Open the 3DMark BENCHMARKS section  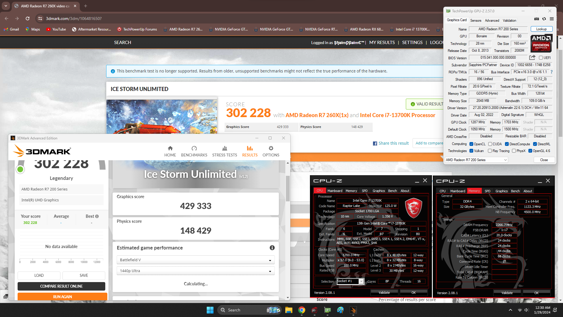point(194,151)
